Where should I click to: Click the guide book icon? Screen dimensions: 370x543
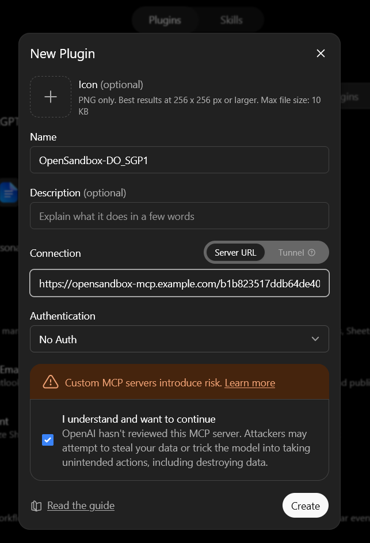click(x=36, y=506)
